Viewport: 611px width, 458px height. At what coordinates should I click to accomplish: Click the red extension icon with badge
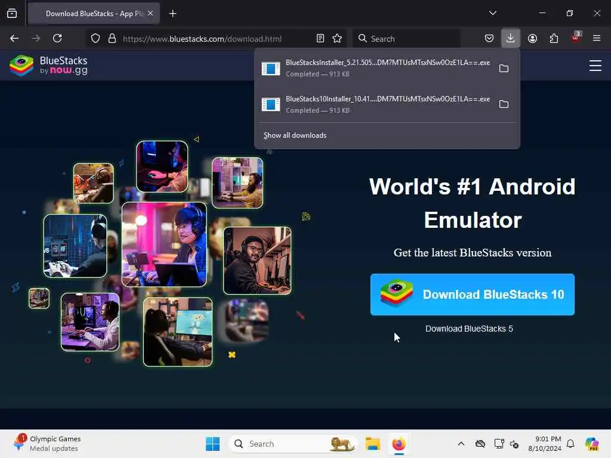(x=576, y=38)
